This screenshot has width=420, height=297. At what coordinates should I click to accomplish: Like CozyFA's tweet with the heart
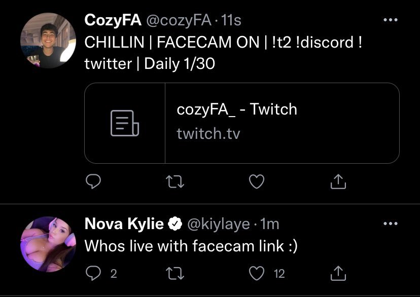pos(257,182)
